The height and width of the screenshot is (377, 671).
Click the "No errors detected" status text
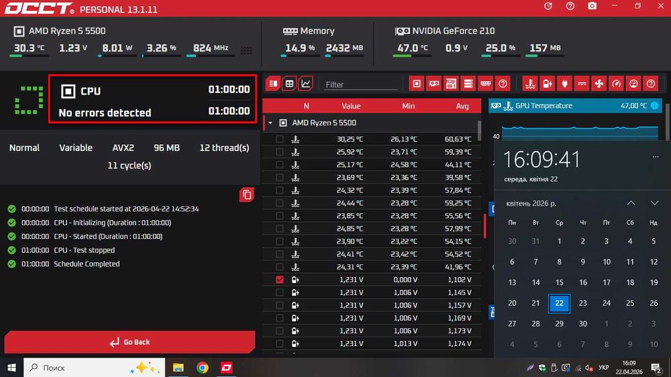coord(105,113)
